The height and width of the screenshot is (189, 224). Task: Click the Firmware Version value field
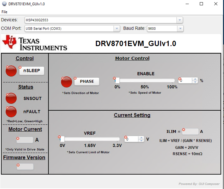pyautogui.click(x=25, y=167)
